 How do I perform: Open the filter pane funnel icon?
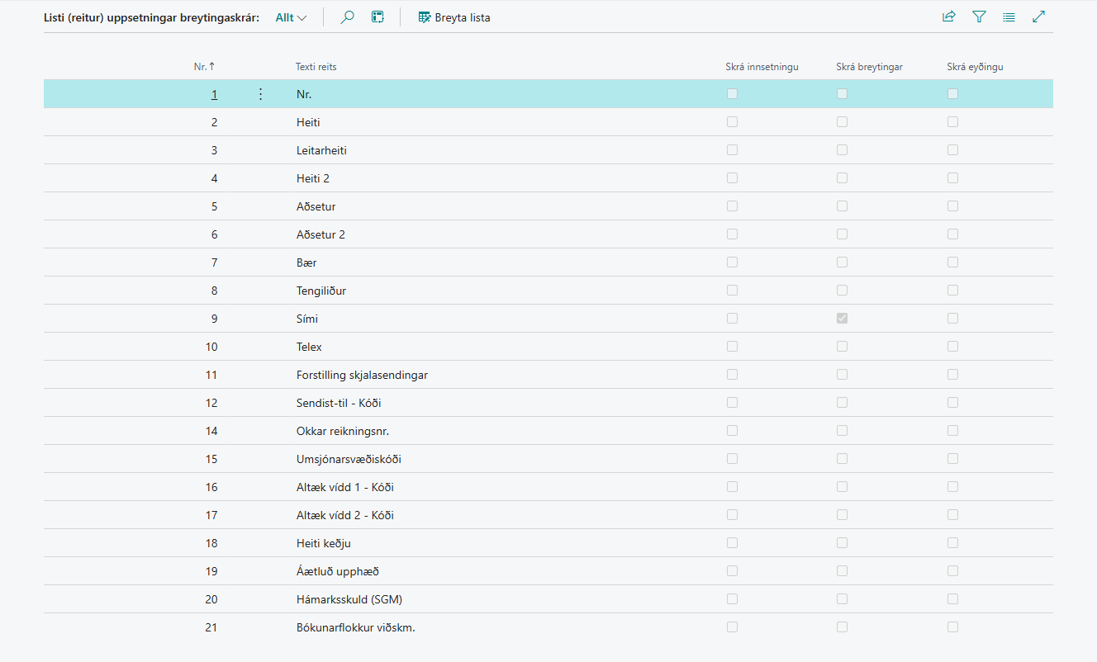pyautogui.click(x=979, y=17)
